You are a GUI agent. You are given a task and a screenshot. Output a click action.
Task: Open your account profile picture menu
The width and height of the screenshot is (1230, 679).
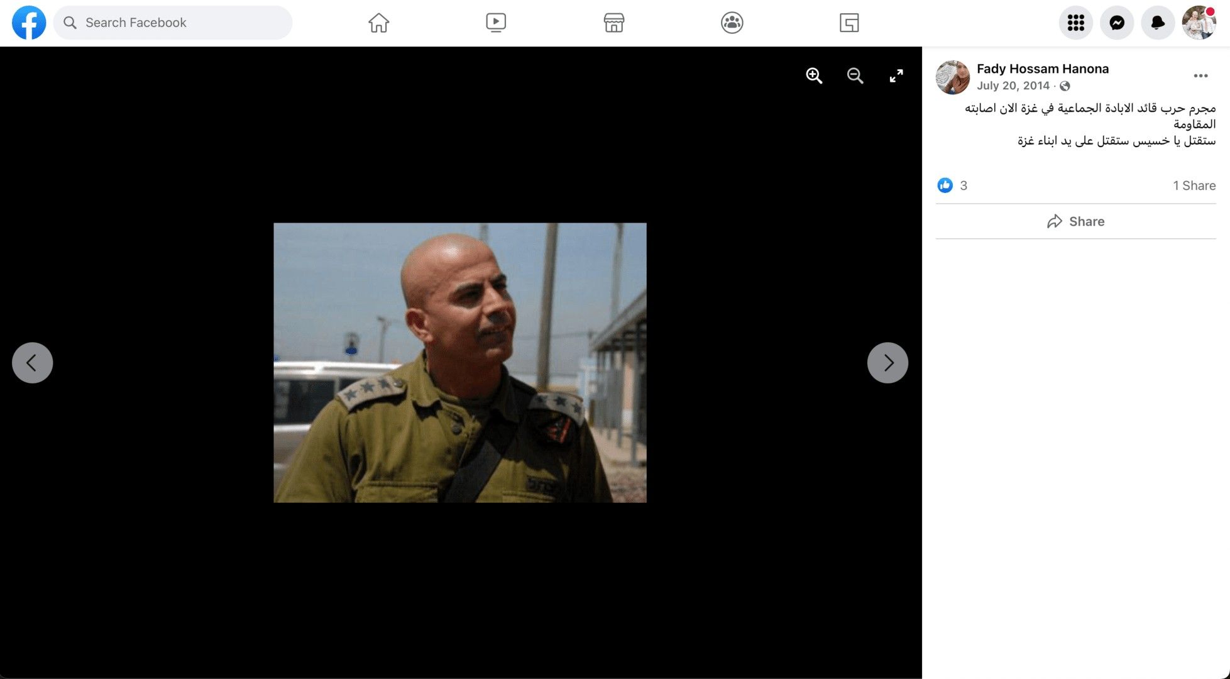click(1199, 23)
